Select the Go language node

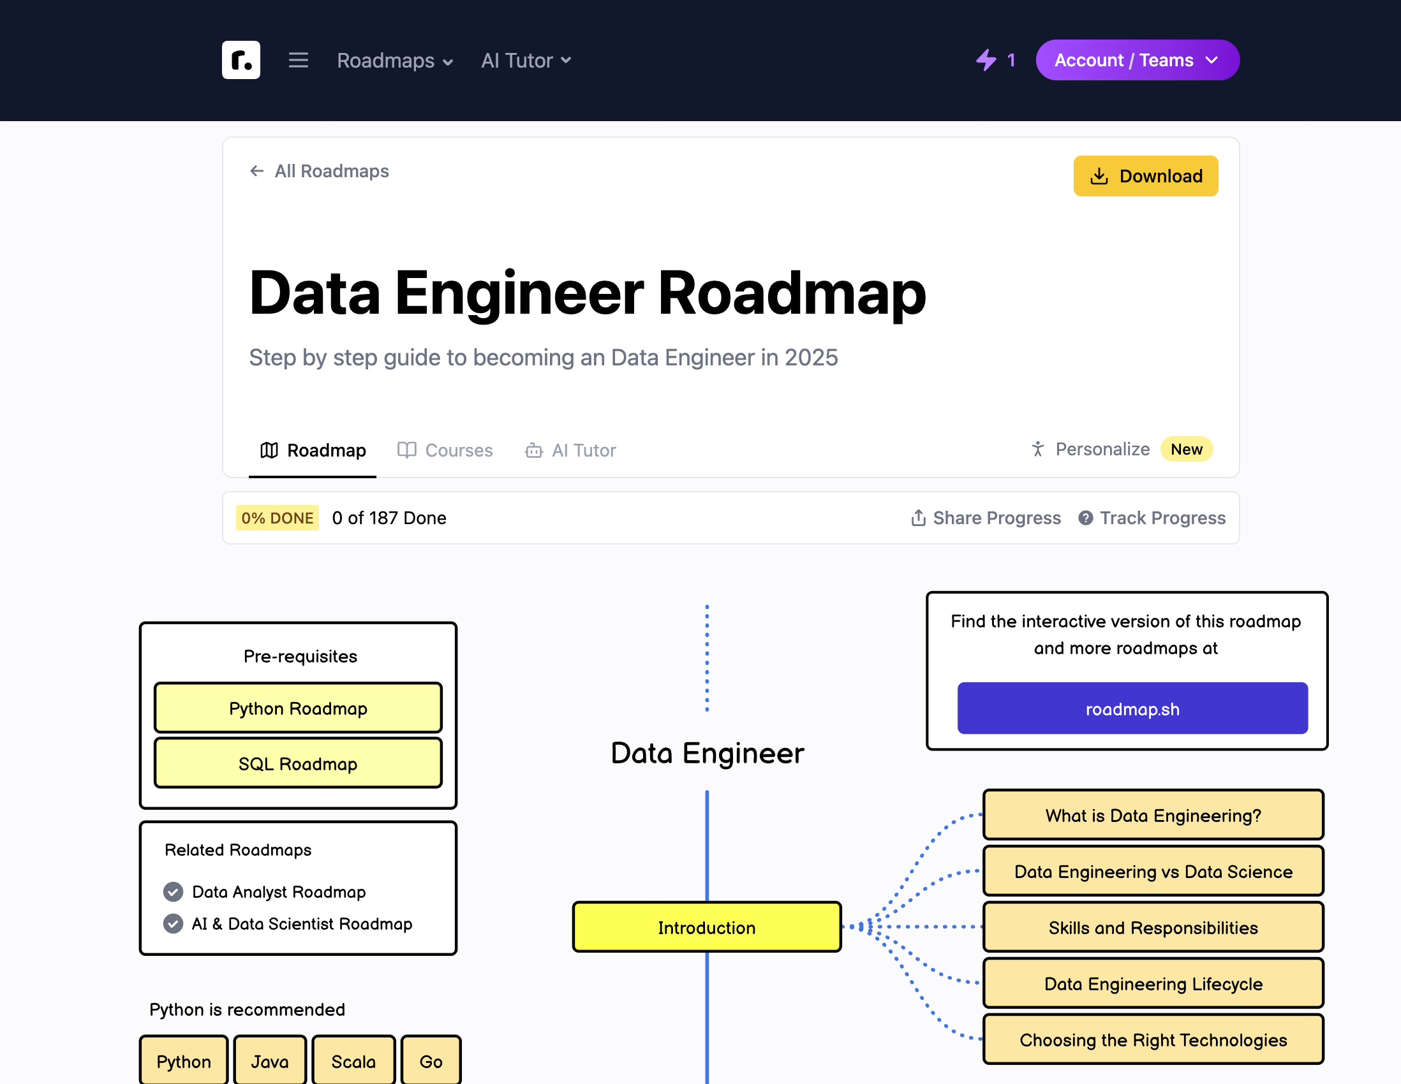[431, 1061]
